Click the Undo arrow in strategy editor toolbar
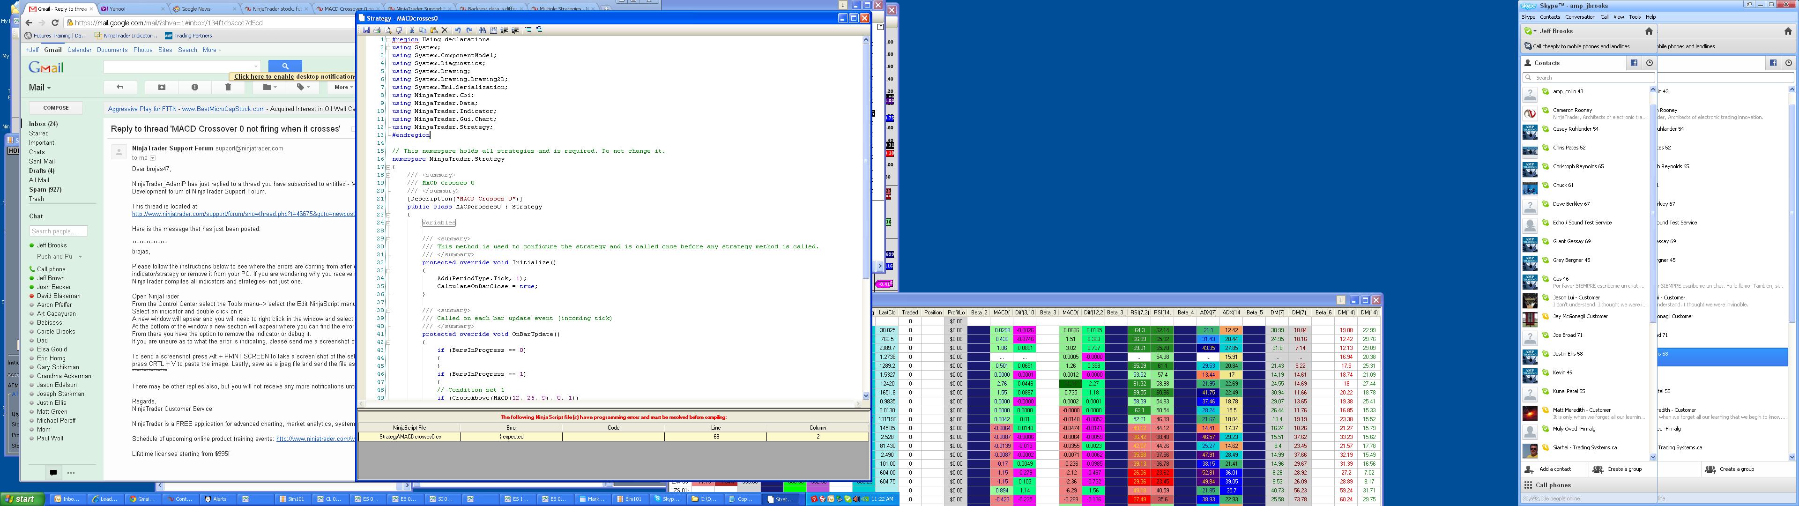The image size is (1799, 506). tap(458, 31)
